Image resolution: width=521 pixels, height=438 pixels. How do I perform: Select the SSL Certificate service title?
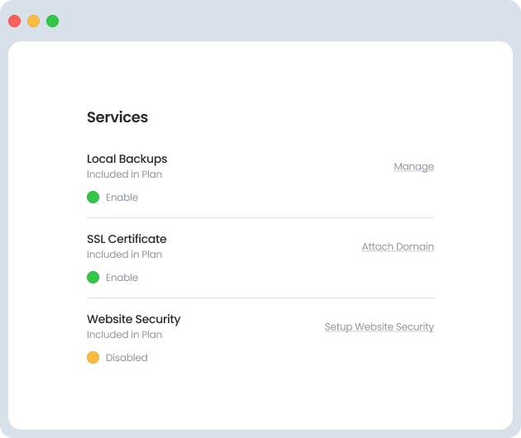click(x=127, y=239)
